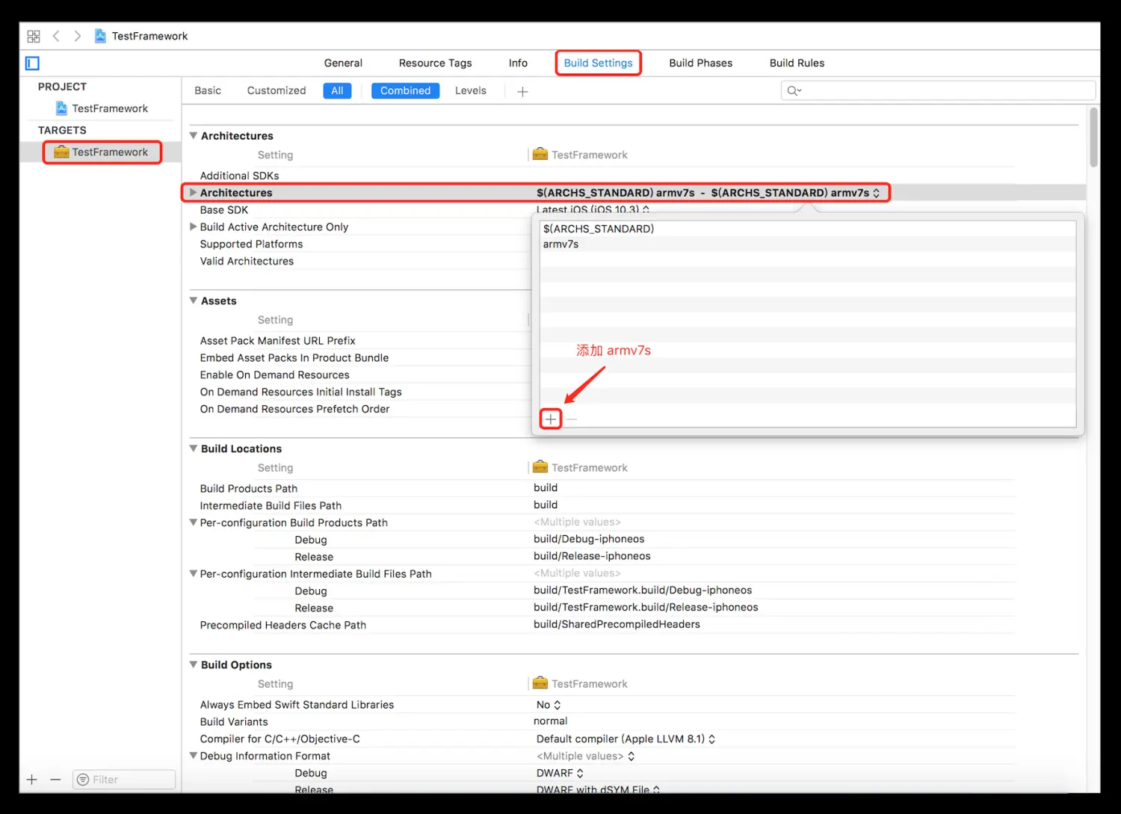Collapse Per-configuration Build Products Path

pyautogui.click(x=194, y=522)
